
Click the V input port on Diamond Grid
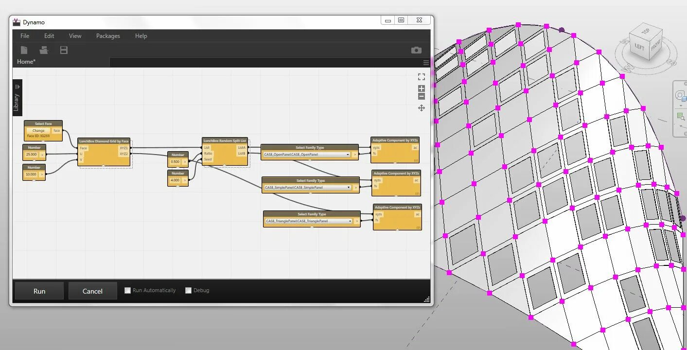tap(81, 159)
